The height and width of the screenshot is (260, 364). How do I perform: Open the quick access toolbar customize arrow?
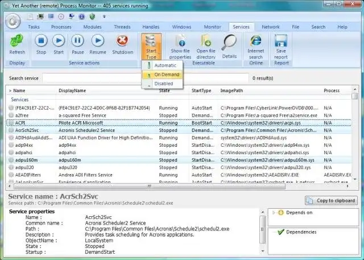(x=104, y=16)
